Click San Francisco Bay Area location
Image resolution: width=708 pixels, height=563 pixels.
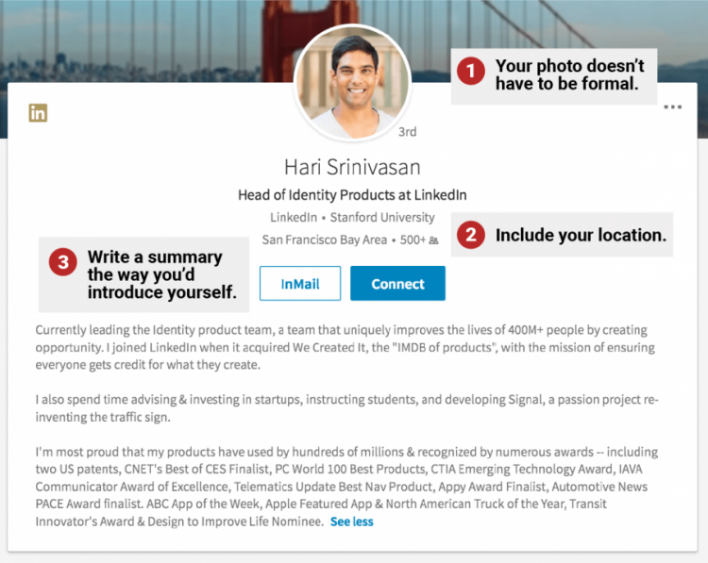click(324, 240)
